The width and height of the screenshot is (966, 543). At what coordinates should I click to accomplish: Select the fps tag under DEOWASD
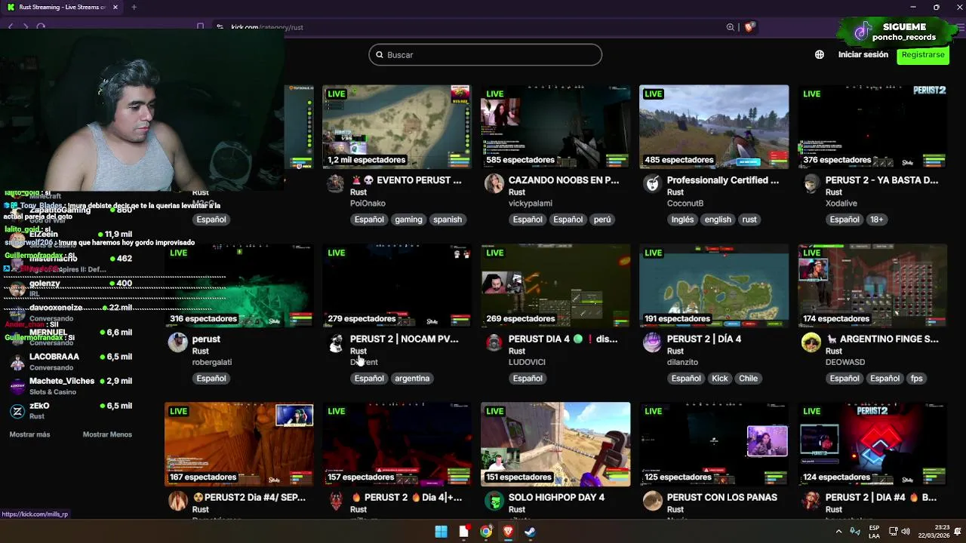917,378
